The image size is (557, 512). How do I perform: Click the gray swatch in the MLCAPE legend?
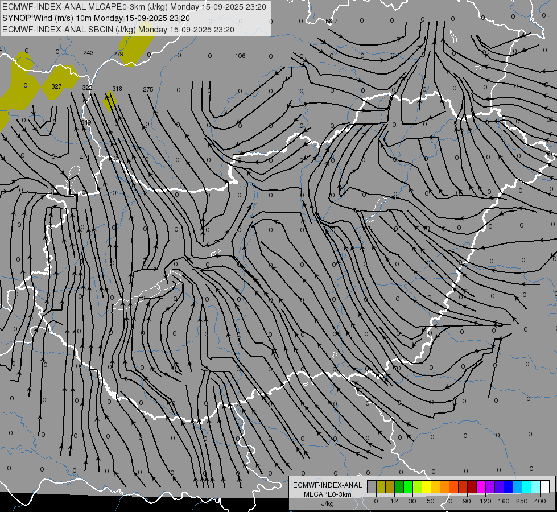372,486
